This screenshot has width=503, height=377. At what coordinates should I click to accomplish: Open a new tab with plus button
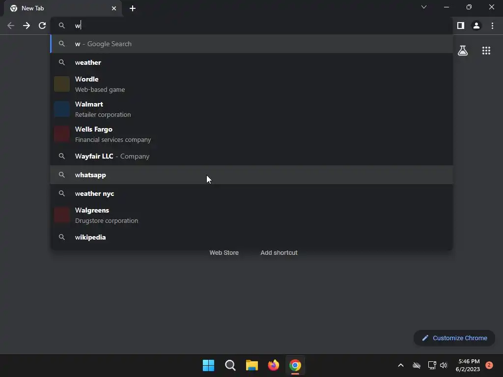click(133, 8)
